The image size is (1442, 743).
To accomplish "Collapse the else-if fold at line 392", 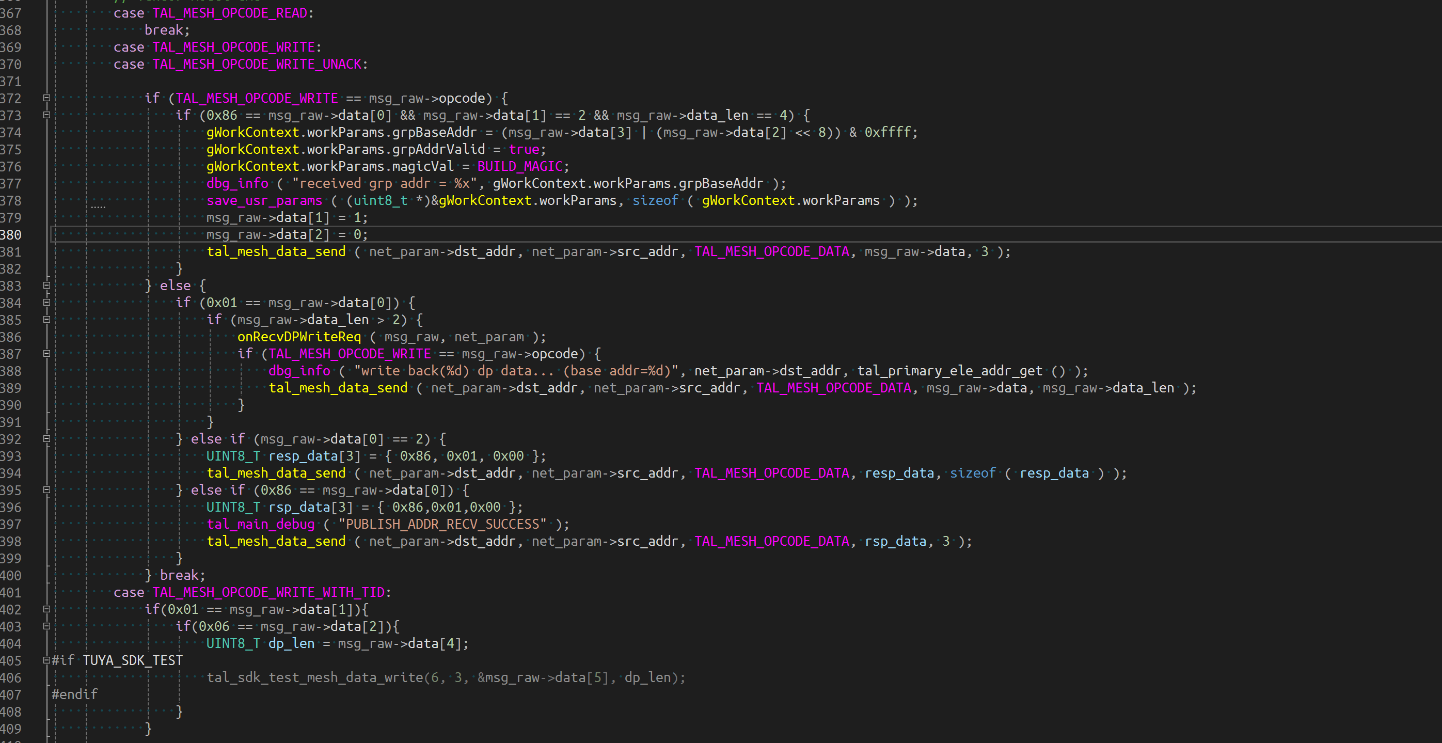I will pos(47,439).
